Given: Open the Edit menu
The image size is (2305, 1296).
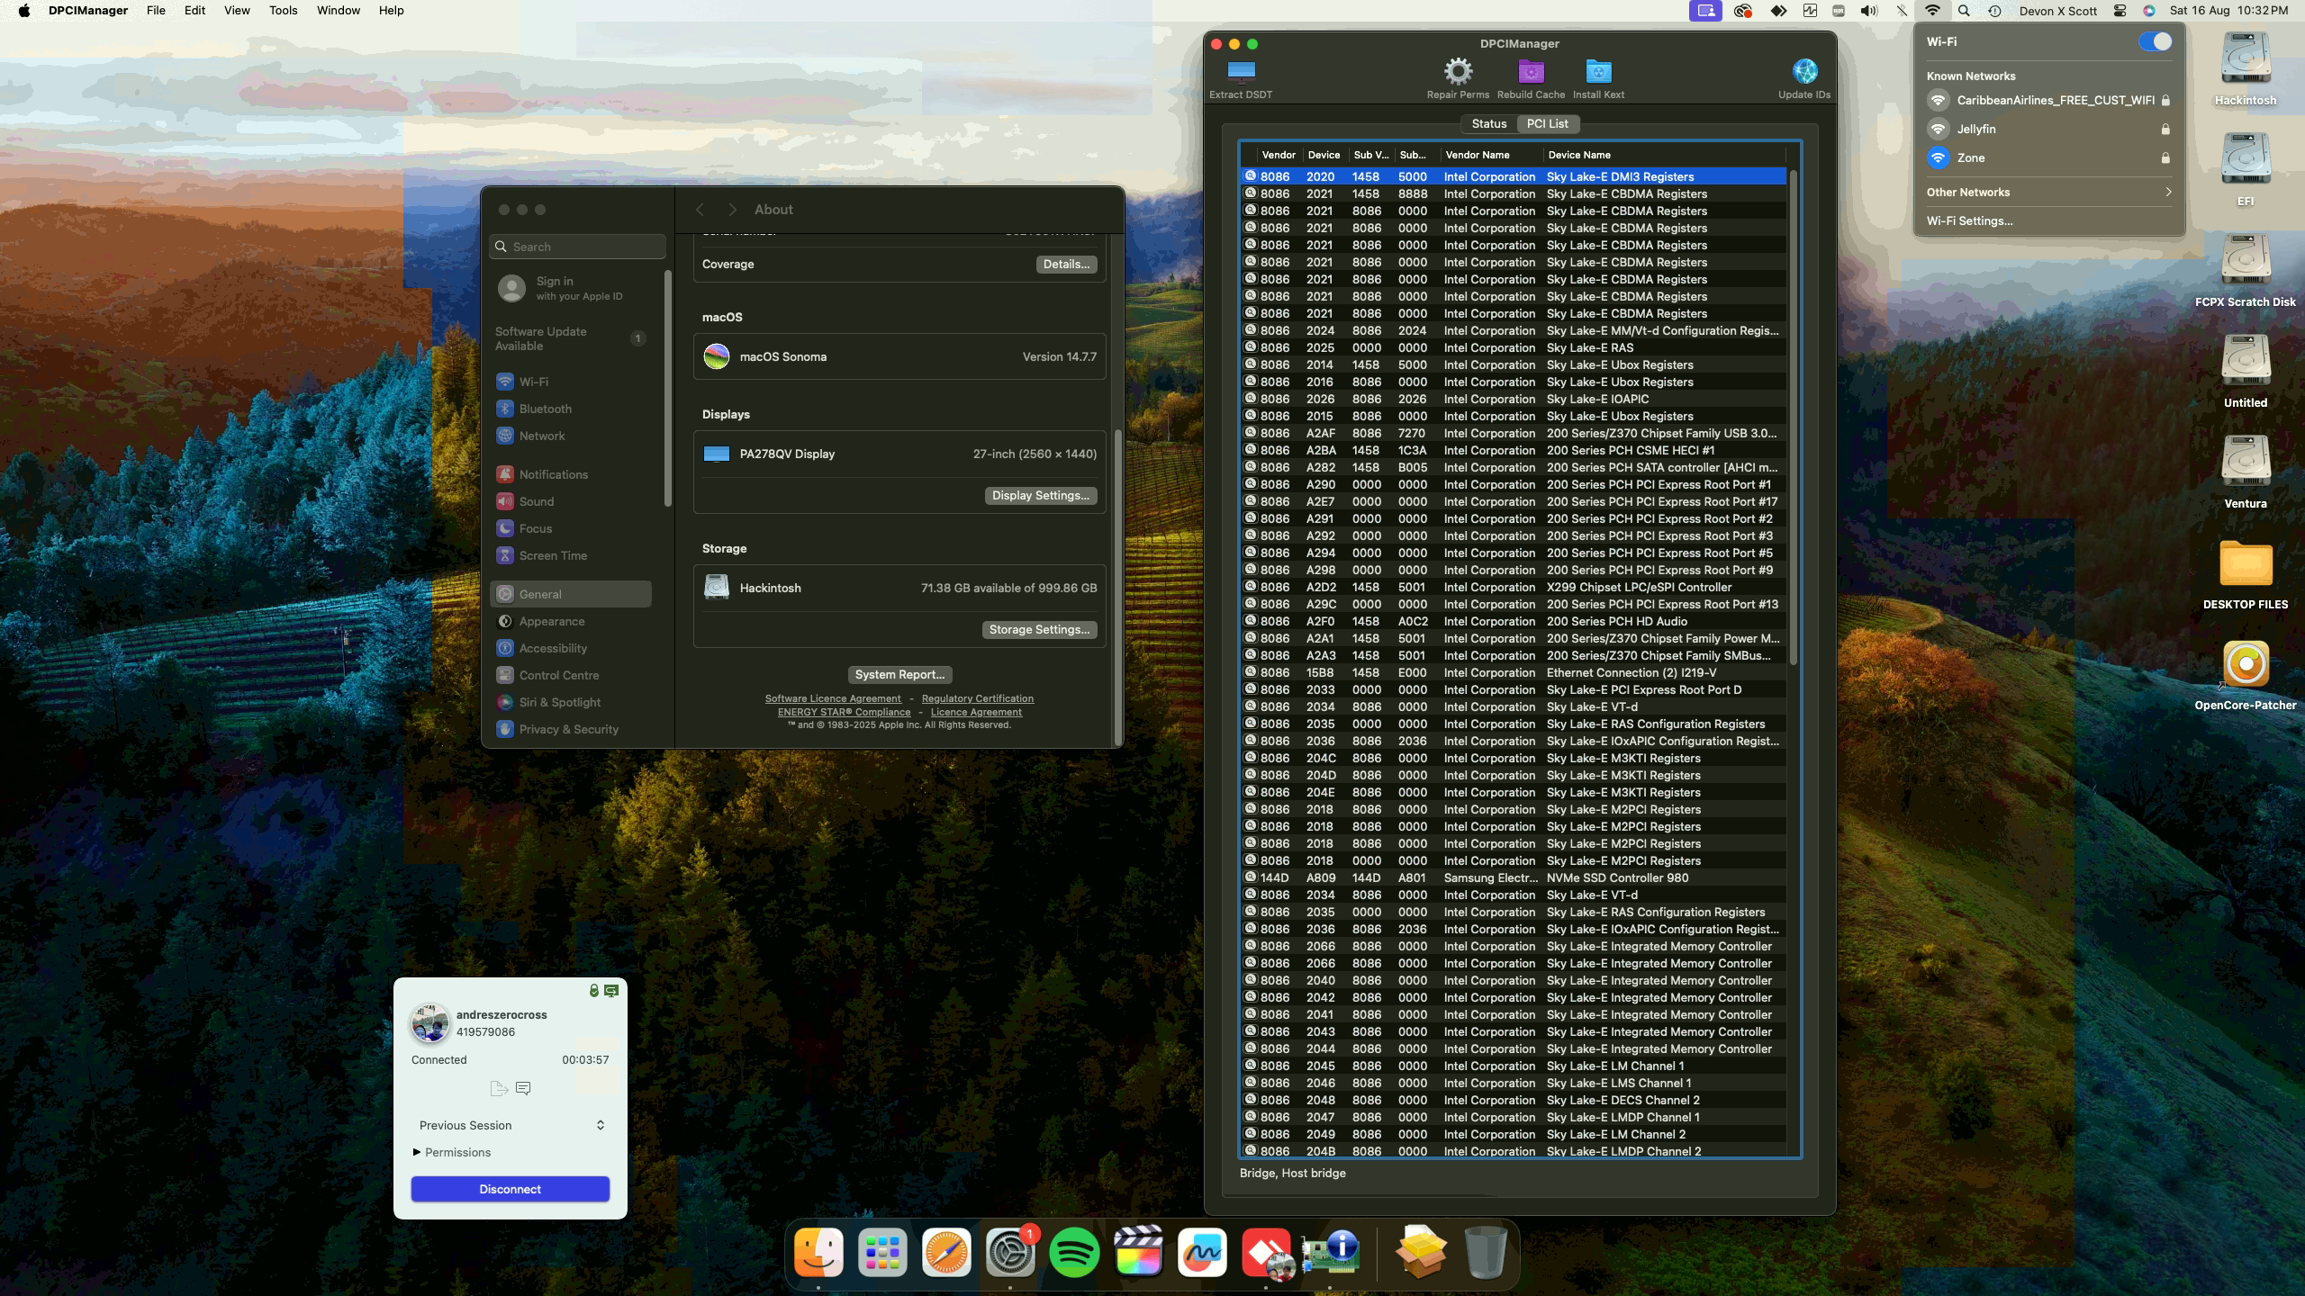Looking at the screenshot, I should tap(194, 11).
